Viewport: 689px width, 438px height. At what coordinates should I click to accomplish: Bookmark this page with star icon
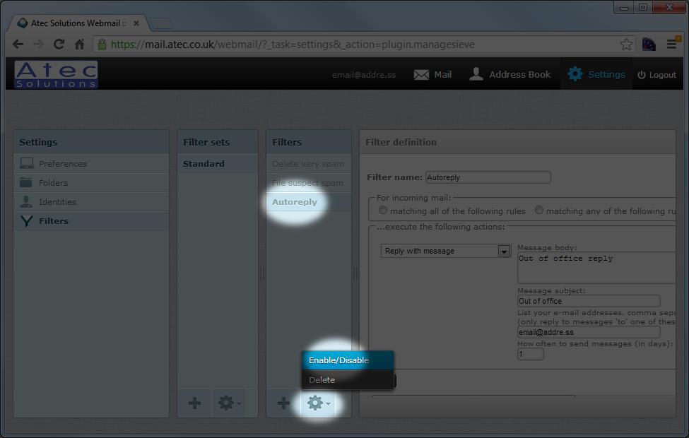tap(626, 45)
